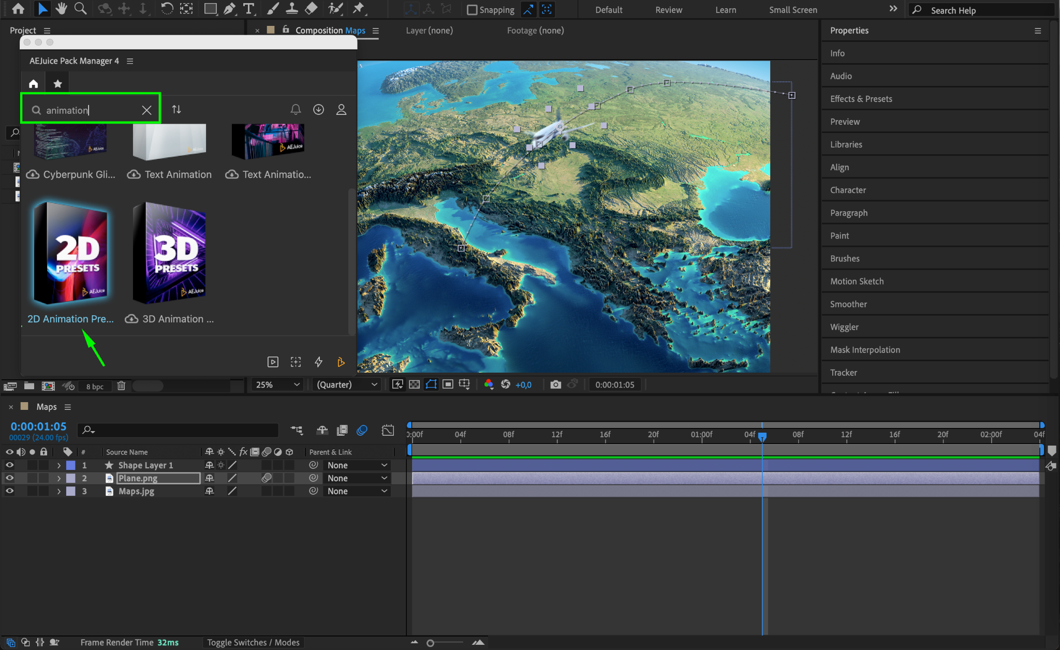Viewport: 1060px width, 650px height.
Task: Click the AEJuice notifications bell icon
Action: pyautogui.click(x=296, y=110)
